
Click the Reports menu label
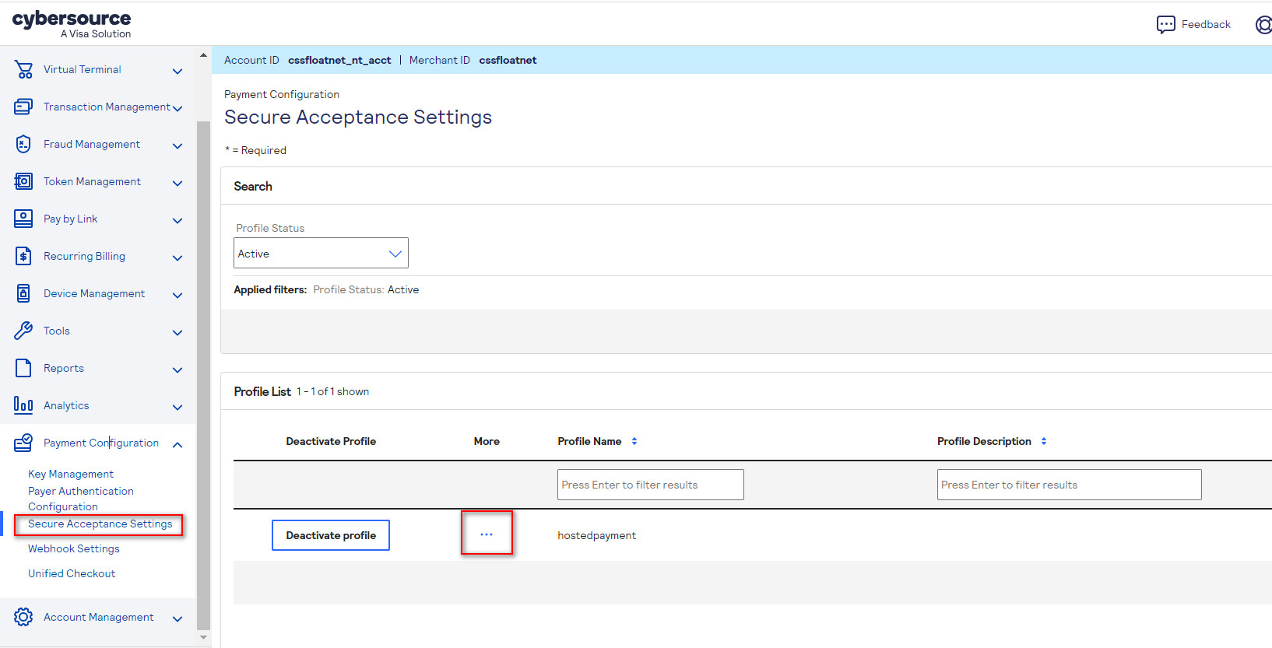[64, 368]
